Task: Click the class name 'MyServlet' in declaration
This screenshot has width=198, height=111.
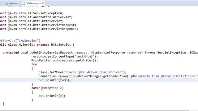Action: tap(27, 45)
